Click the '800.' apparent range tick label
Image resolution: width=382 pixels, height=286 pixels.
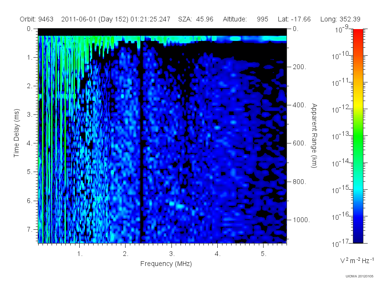tap(299, 182)
